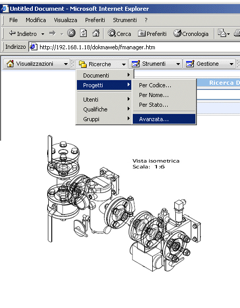This screenshot has width=240, height=308.
Task: Open the Preferiti menu in the menu bar
Action: [95, 20]
